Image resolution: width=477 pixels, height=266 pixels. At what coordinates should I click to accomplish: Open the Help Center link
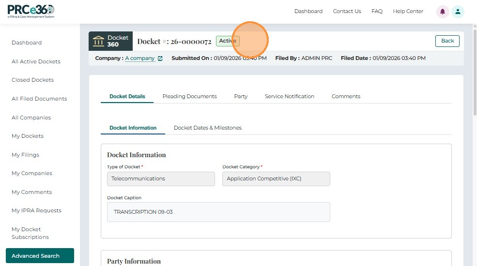408,11
